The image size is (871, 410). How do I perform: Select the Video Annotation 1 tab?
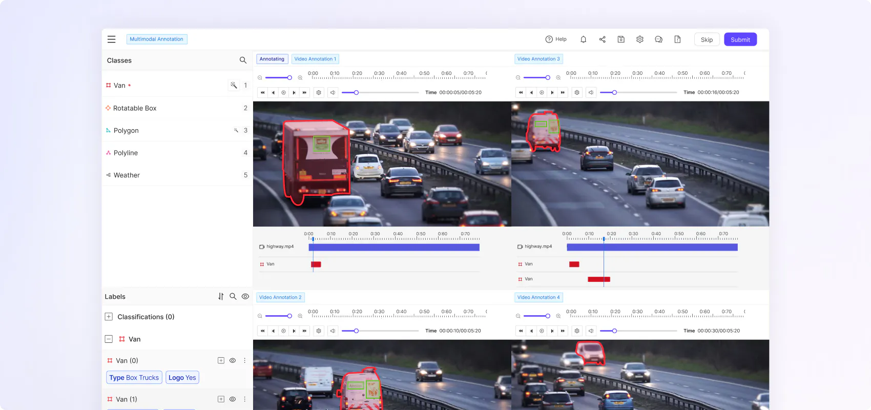tap(315, 59)
